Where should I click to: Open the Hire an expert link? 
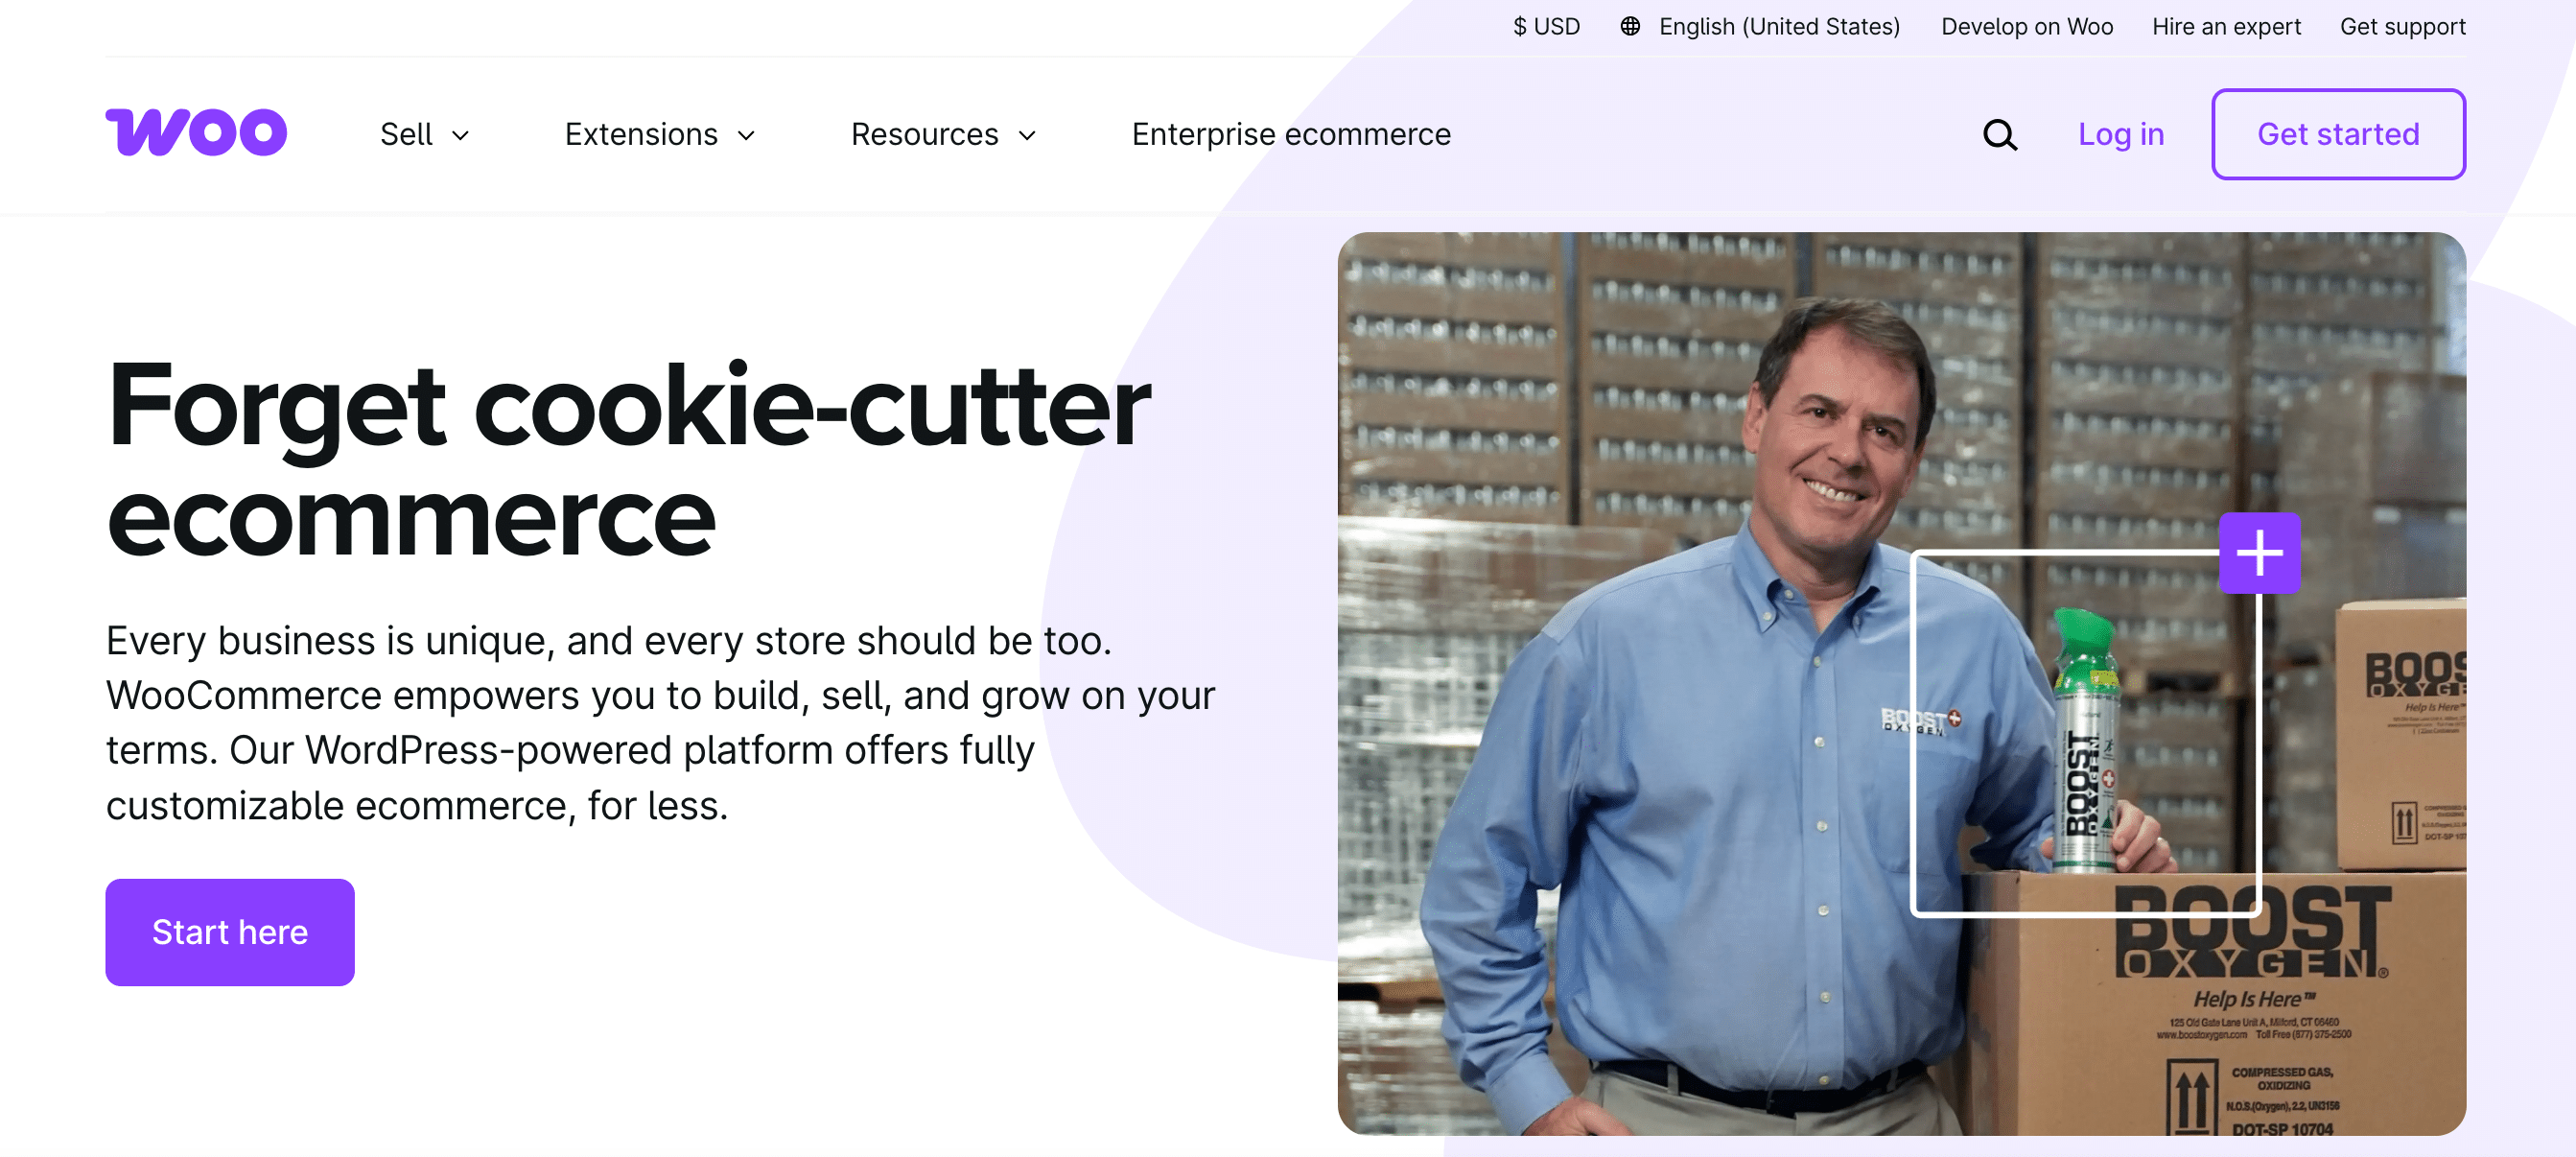click(x=2226, y=27)
